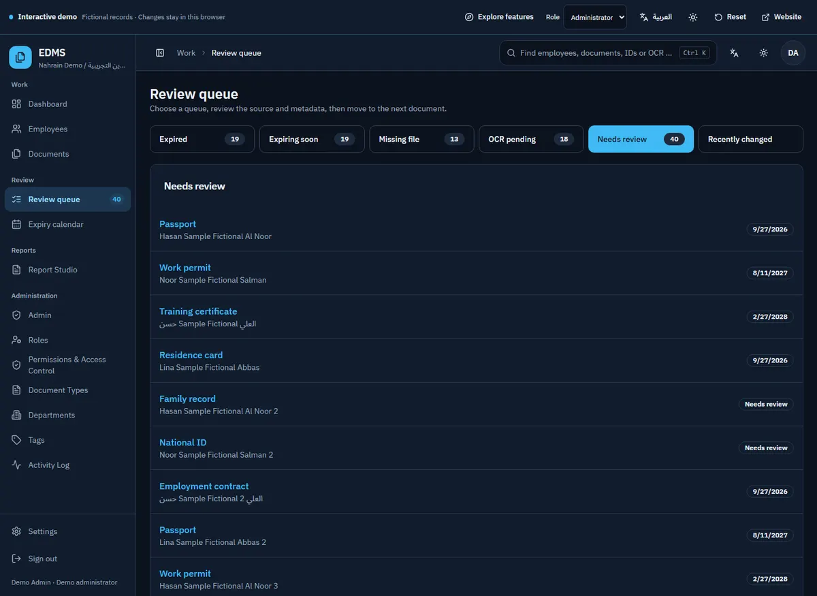
Task: Click the pulse icon beside Activity Log
Action: click(x=17, y=465)
